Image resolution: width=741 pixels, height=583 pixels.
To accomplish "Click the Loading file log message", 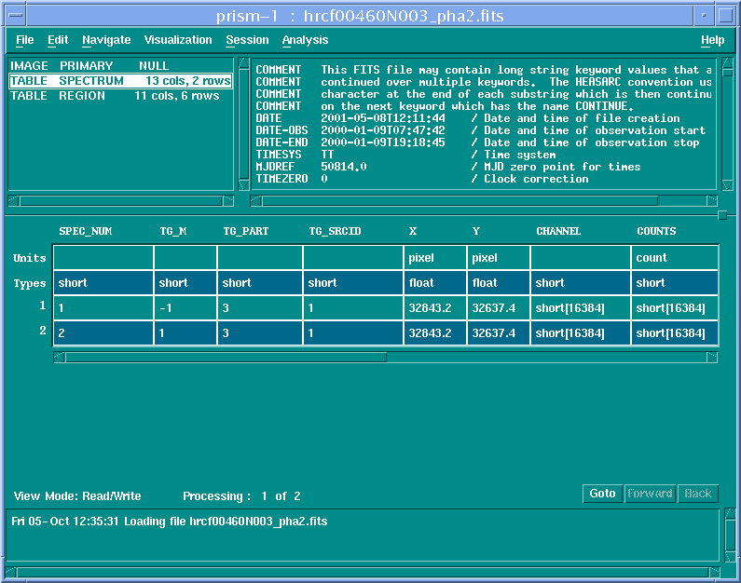I will point(170,522).
